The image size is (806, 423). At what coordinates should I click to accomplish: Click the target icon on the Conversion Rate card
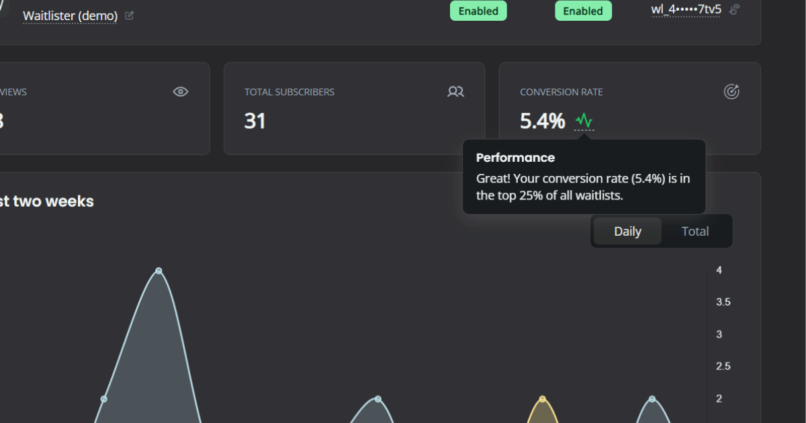click(732, 91)
